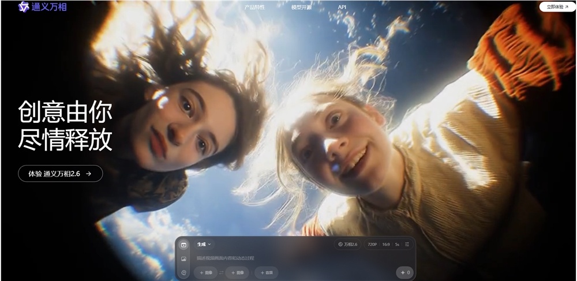Change the 720P resolution option

point(372,245)
